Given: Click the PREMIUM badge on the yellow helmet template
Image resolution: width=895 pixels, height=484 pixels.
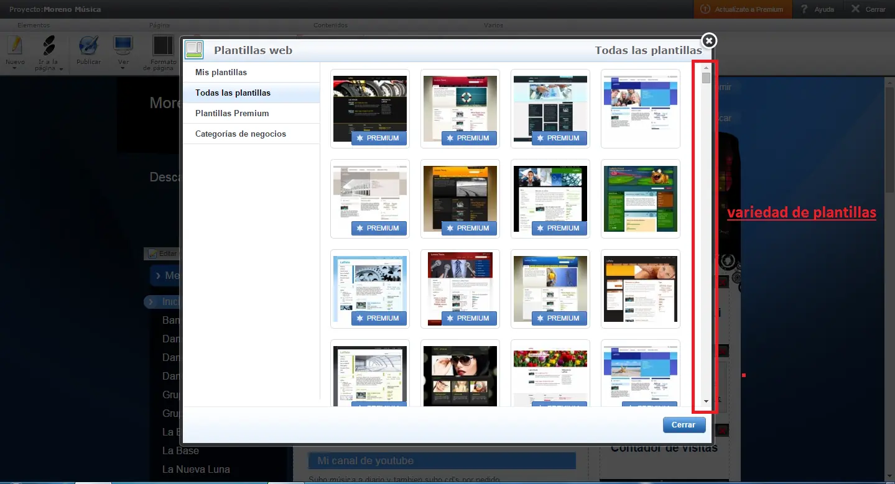Looking at the screenshot, I should [559, 318].
